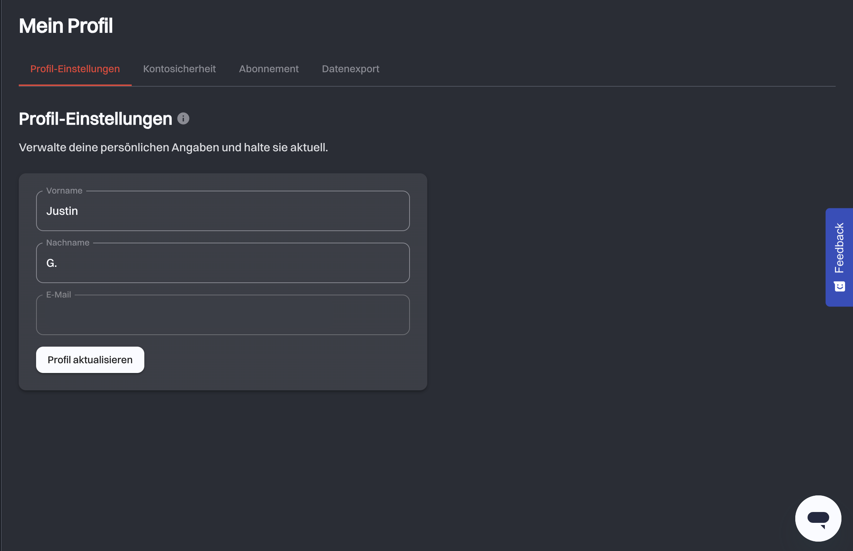The image size is (853, 551).
Task: Open the Abonnement tab
Action: (269, 69)
